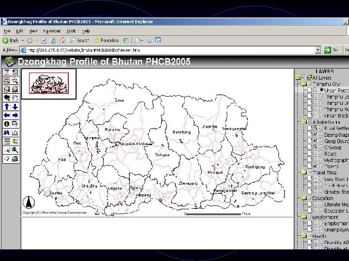Screen dimensions: 349x261
Task: Open the View menu
Action: 33,31
